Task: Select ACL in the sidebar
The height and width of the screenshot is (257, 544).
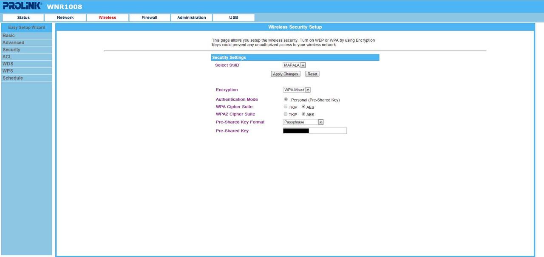Action: pyautogui.click(x=7, y=56)
